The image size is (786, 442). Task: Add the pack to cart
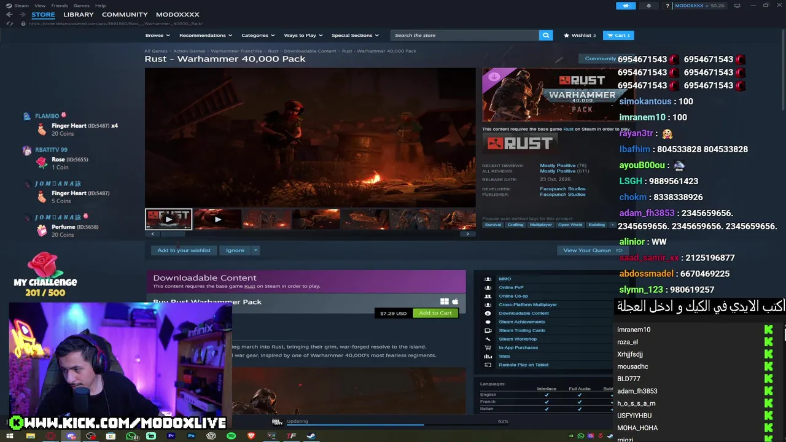(435, 313)
